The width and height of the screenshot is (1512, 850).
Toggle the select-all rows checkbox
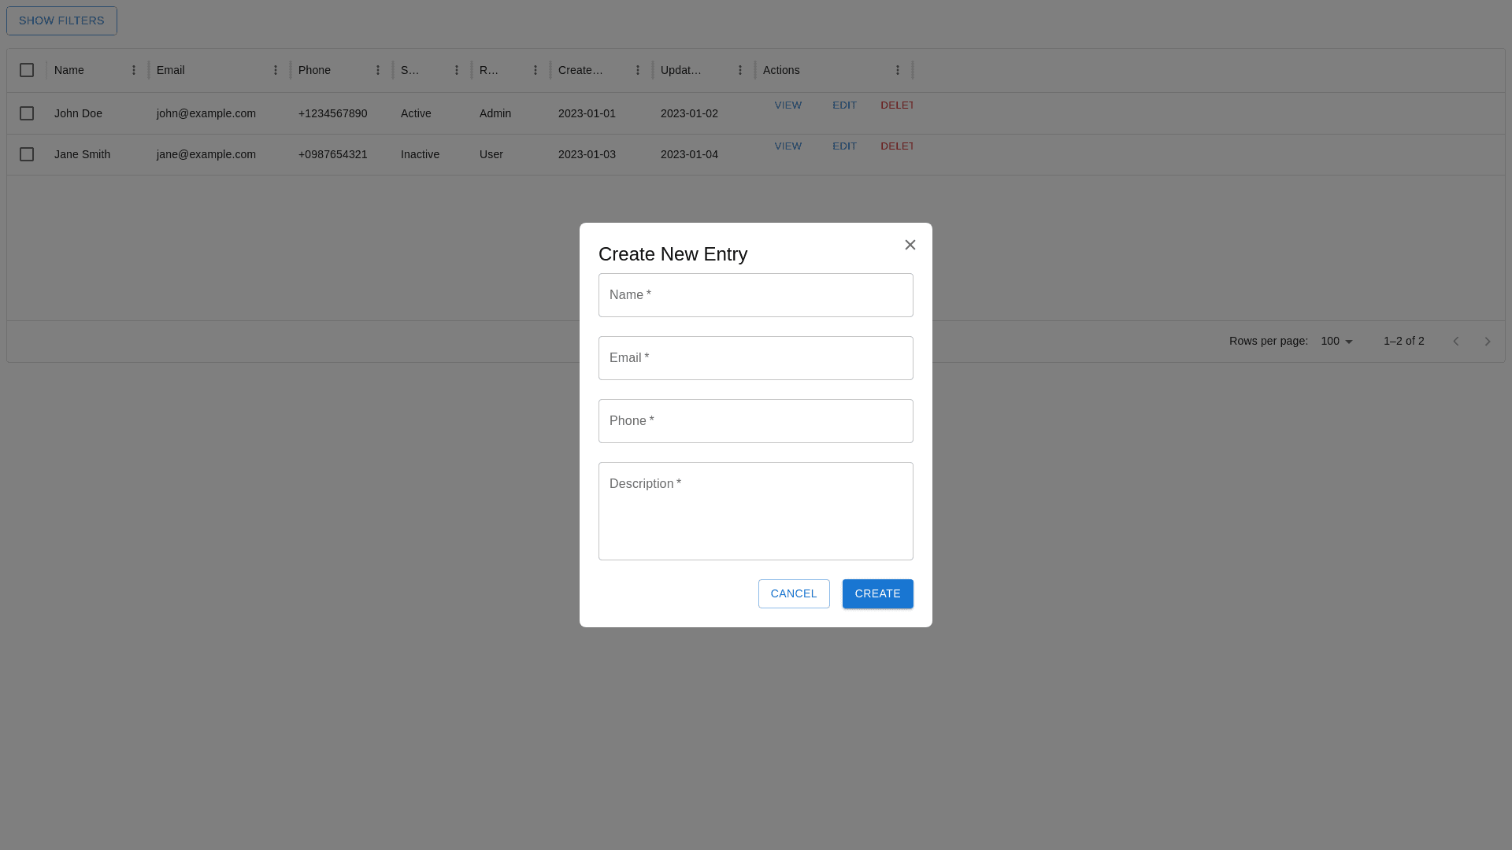[27, 70]
